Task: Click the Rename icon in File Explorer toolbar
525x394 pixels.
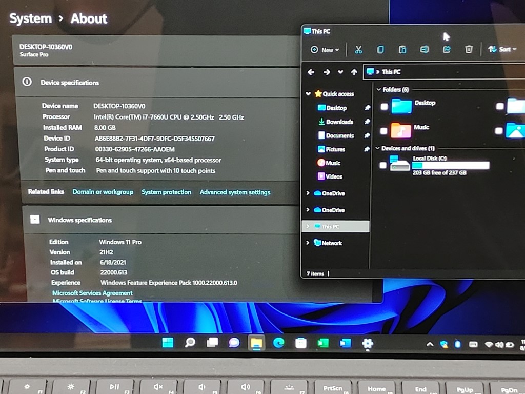Action: (424, 50)
